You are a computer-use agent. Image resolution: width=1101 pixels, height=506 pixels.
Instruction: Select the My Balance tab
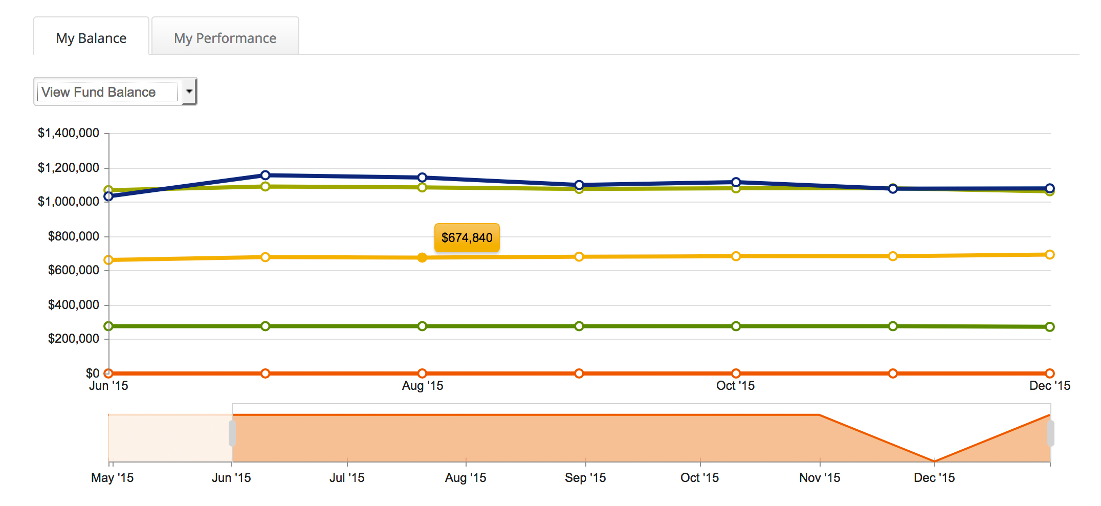[x=91, y=38]
